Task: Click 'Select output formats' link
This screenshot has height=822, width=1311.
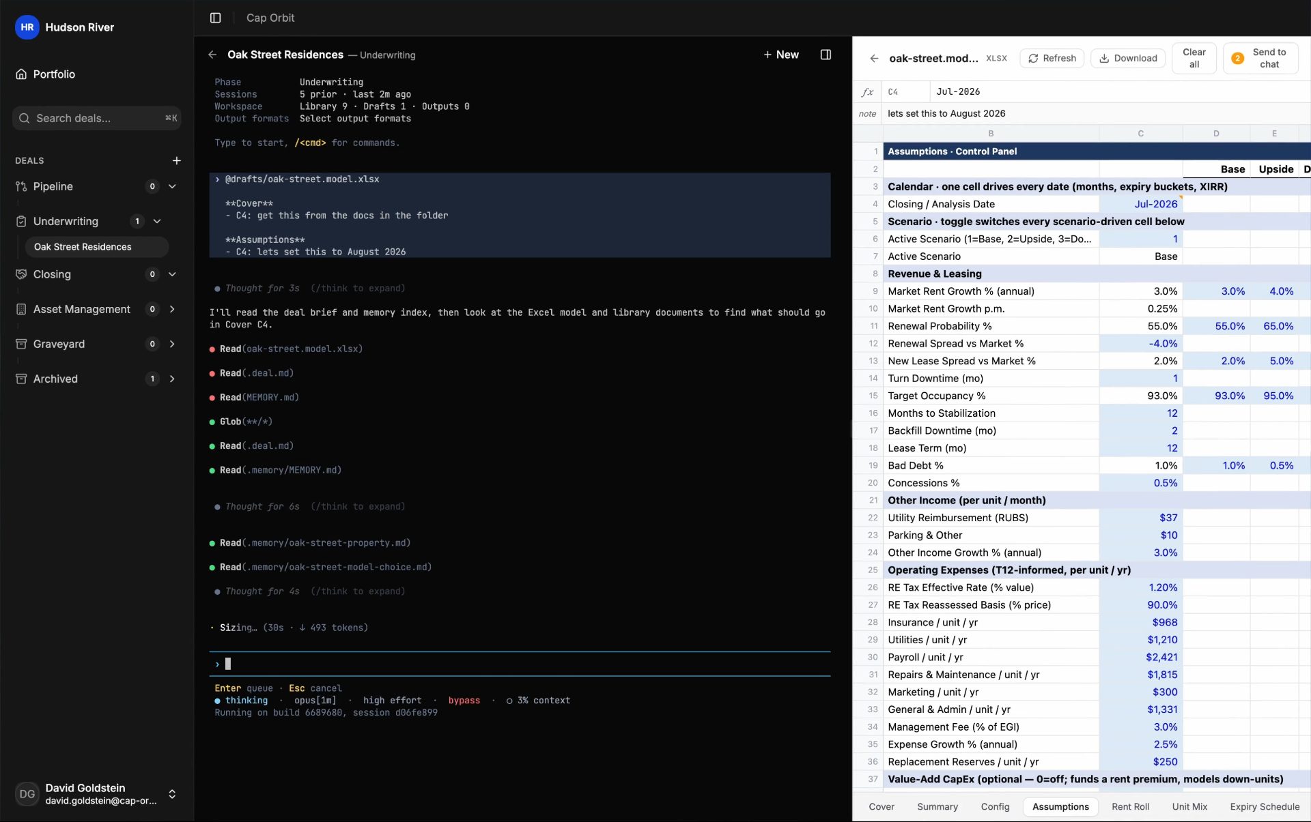Action: 355,119
